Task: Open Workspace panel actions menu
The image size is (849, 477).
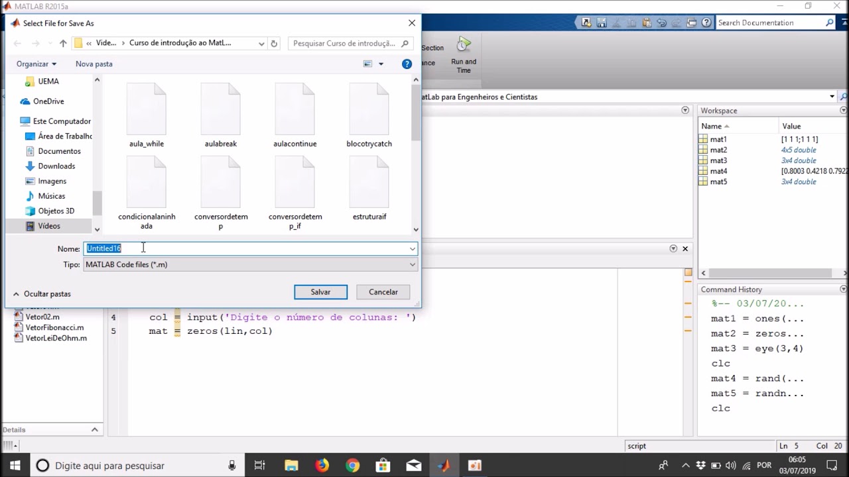Action: [x=843, y=111]
